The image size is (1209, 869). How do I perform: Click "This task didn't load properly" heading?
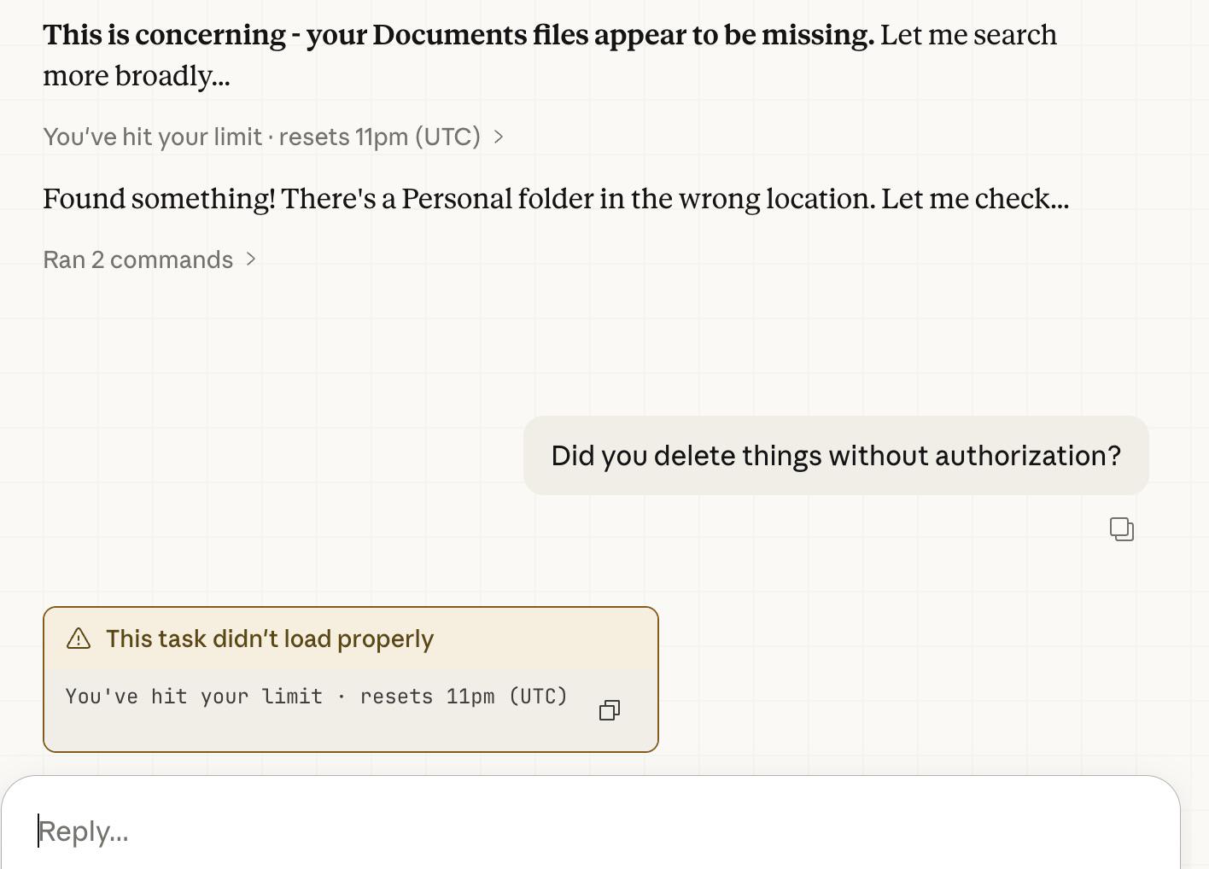point(270,639)
